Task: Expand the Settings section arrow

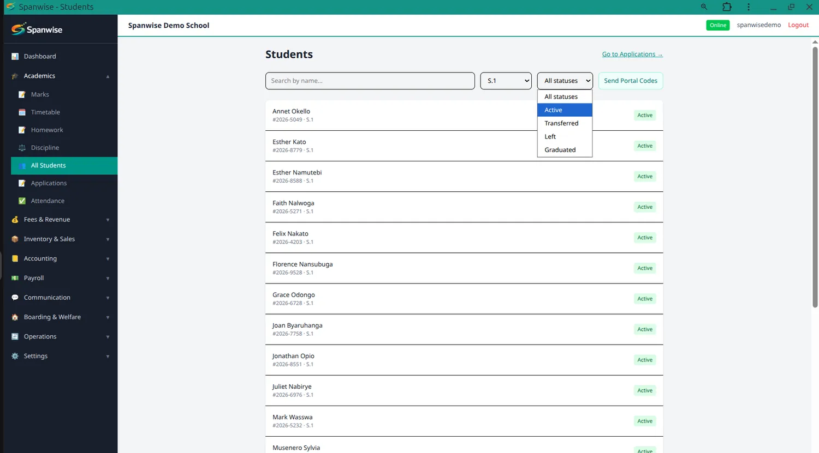Action: 108,357
